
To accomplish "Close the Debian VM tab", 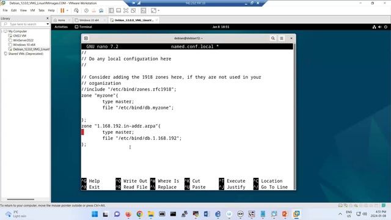I will pyautogui.click(x=156, y=20).
